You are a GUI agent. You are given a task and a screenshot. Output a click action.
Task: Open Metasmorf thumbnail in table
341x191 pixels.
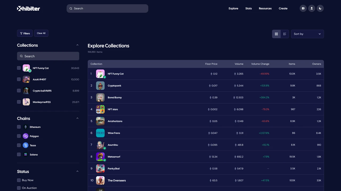tap(100, 157)
